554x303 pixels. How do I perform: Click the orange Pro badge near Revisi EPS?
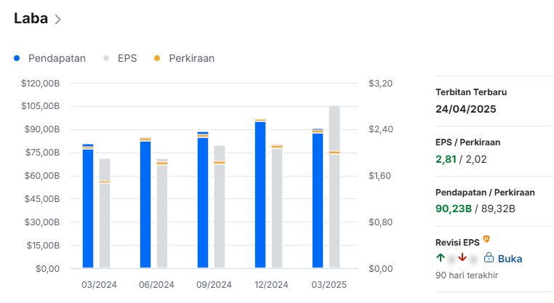[x=486, y=240]
